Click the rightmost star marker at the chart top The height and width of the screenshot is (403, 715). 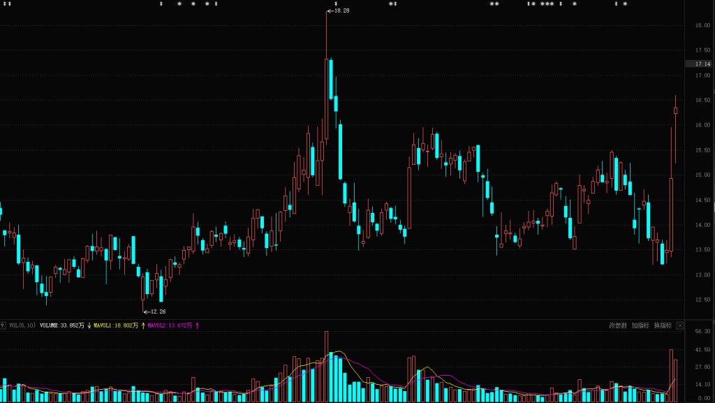[625, 4]
